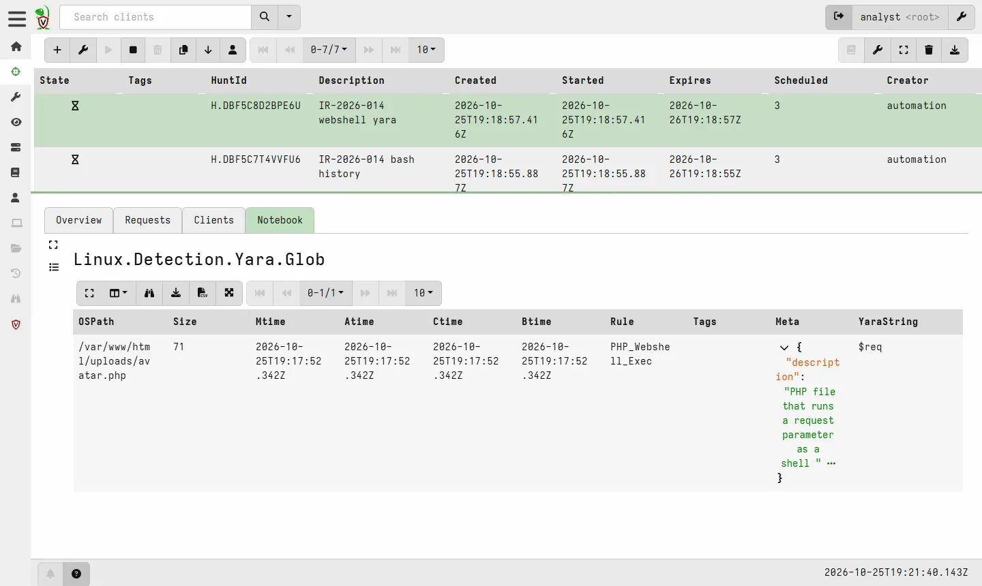Open the hunt table page size dropdown

426,50
